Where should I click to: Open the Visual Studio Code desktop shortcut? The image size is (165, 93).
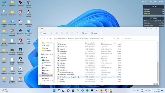(29, 33)
